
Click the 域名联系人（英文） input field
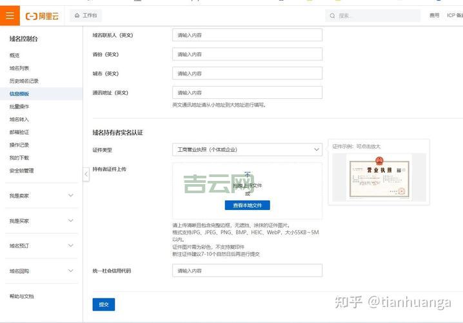(x=247, y=35)
